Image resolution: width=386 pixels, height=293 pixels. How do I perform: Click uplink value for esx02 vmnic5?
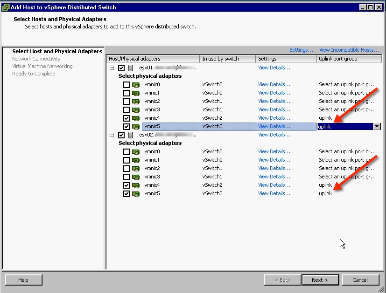coord(325,193)
